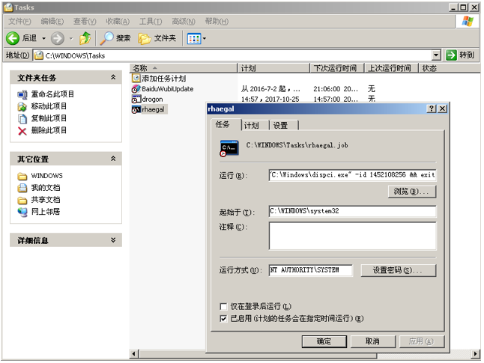Viewport: 484px width, 363px height.
Task: Expand the Details (详细信息) panel
Action: (x=113, y=240)
